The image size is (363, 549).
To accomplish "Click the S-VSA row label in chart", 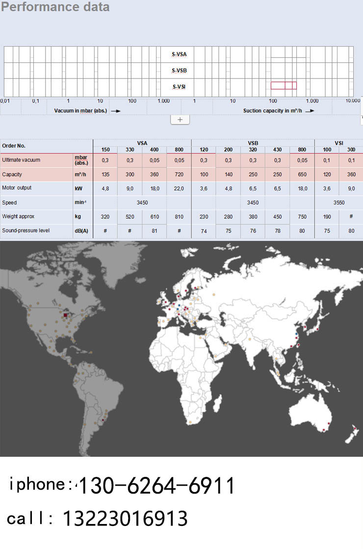I will click(x=180, y=54).
